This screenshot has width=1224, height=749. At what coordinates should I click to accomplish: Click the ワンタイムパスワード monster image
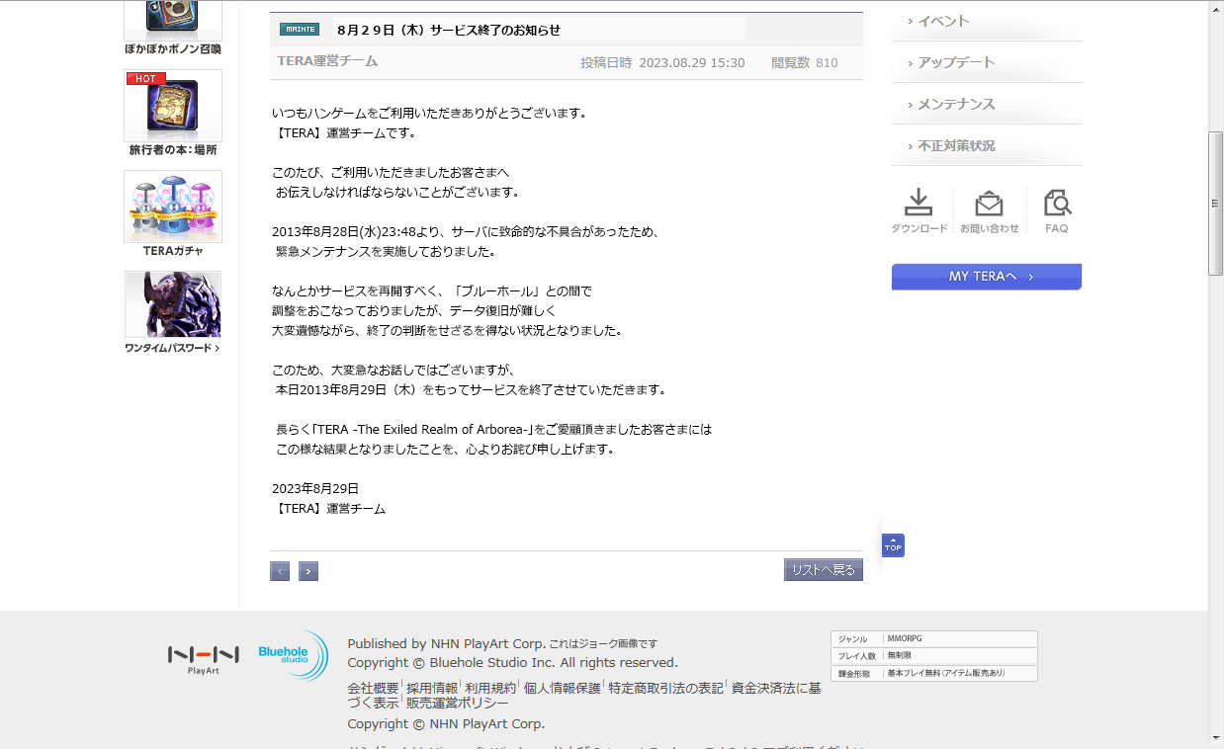(173, 304)
